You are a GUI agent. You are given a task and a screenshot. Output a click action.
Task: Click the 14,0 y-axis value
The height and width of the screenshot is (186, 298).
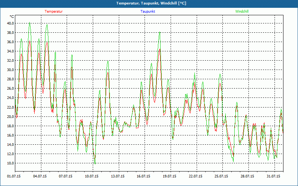(10, 144)
